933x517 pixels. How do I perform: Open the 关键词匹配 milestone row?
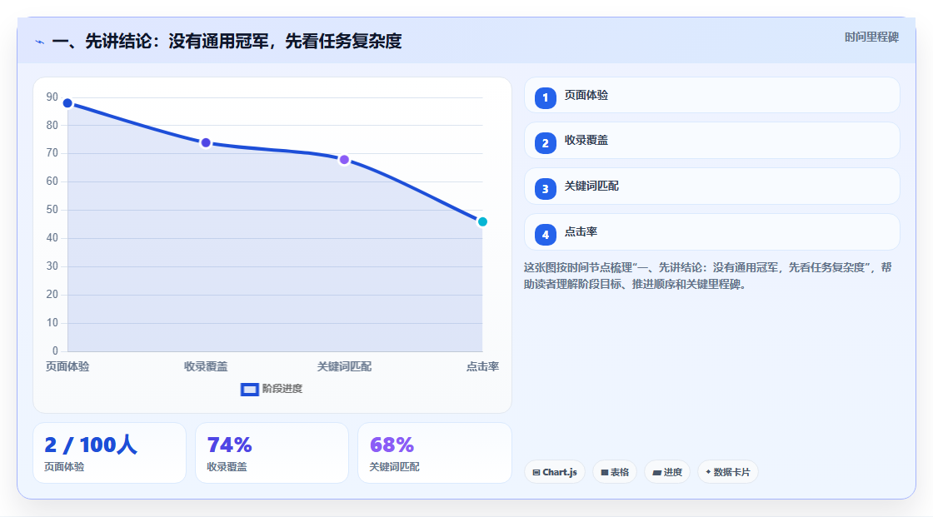pos(711,186)
